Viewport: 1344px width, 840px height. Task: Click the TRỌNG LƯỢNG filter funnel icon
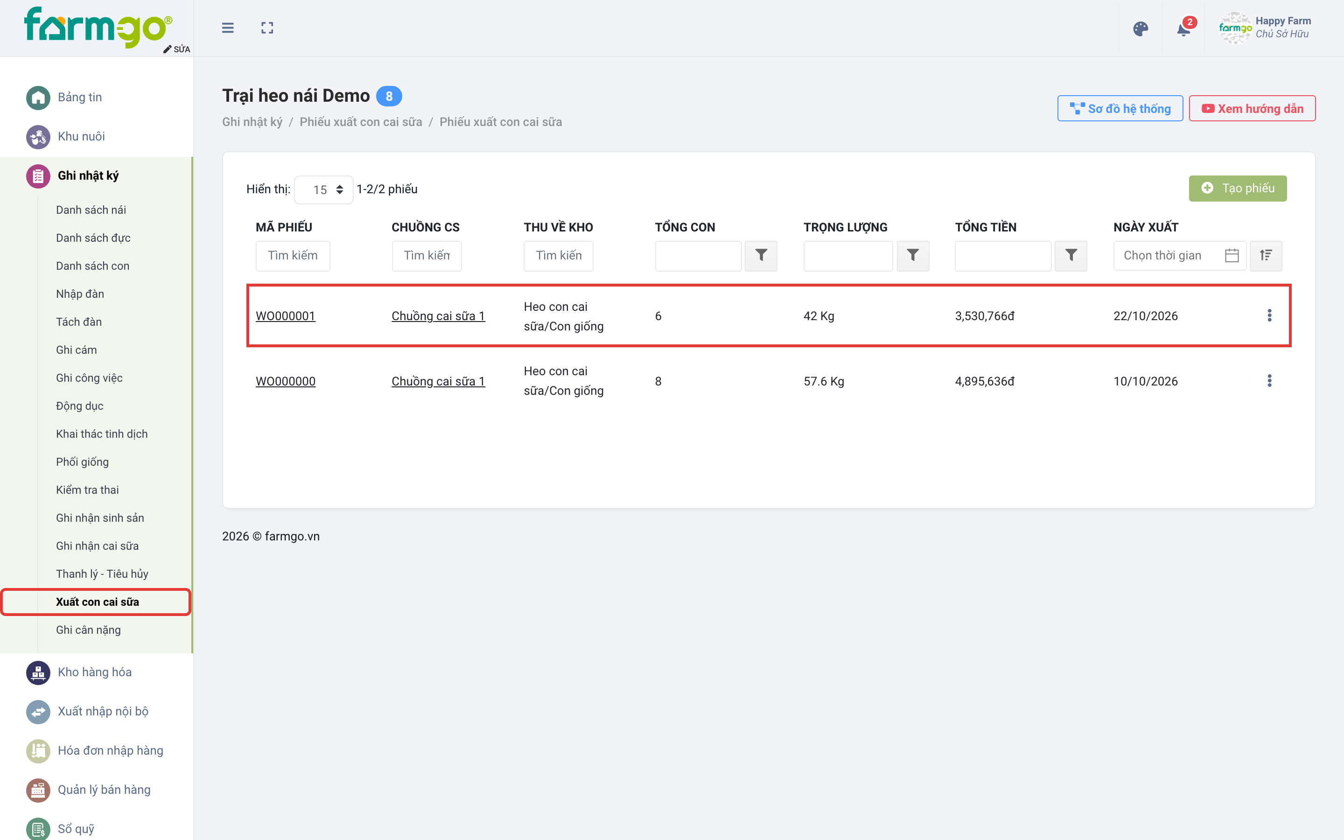(x=912, y=256)
